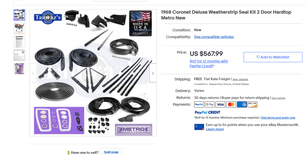Add item to Watchlist
The image size is (307, 155).
(x=273, y=57)
